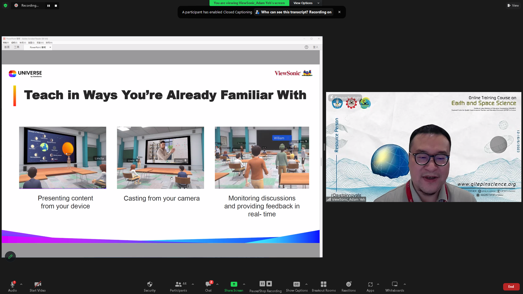The image size is (523, 294).
Task: Stop recording using the top-left stop button
Action: tap(56, 6)
